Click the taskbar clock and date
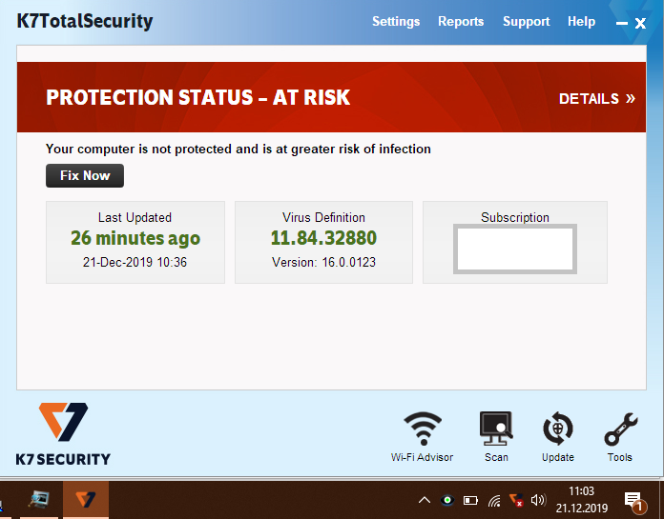 coord(581,500)
